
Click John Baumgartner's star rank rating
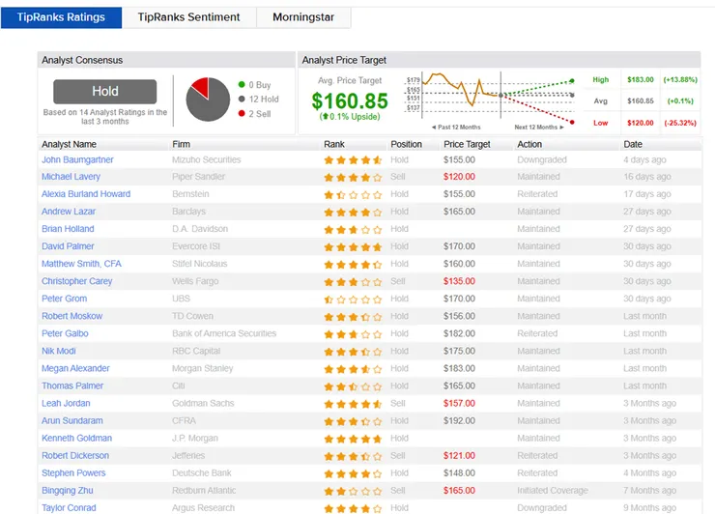[x=353, y=160]
